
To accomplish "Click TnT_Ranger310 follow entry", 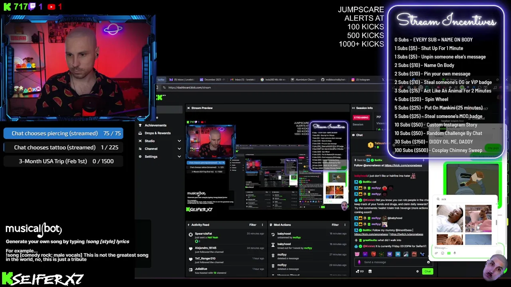I will 226,260.
